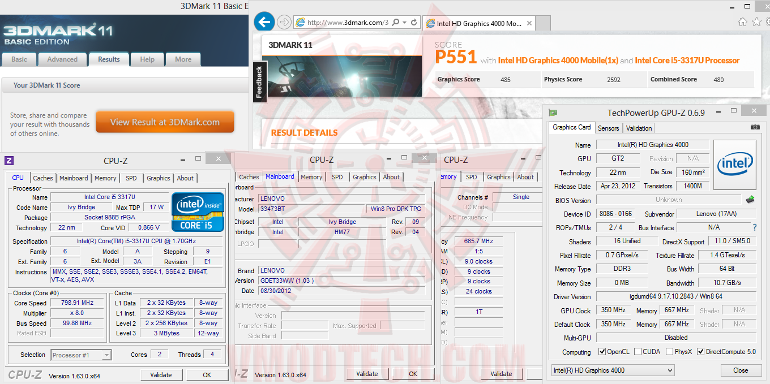Image resolution: width=770 pixels, height=384 pixels.
Task: Click Validate in the Memory CPU-Z window
Action: (x=501, y=374)
